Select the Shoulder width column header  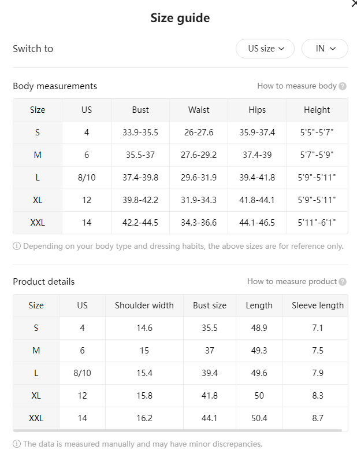click(x=144, y=305)
